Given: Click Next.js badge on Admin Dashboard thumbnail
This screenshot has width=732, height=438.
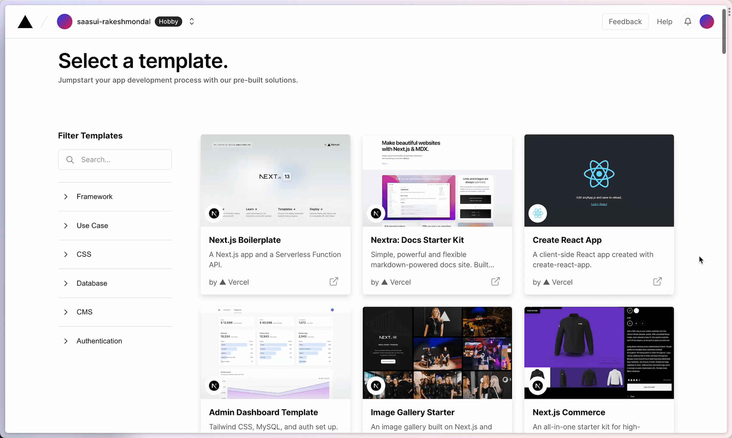Looking at the screenshot, I should (x=214, y=386).
